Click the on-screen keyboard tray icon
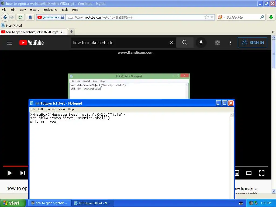 click(x=241, y=203)
